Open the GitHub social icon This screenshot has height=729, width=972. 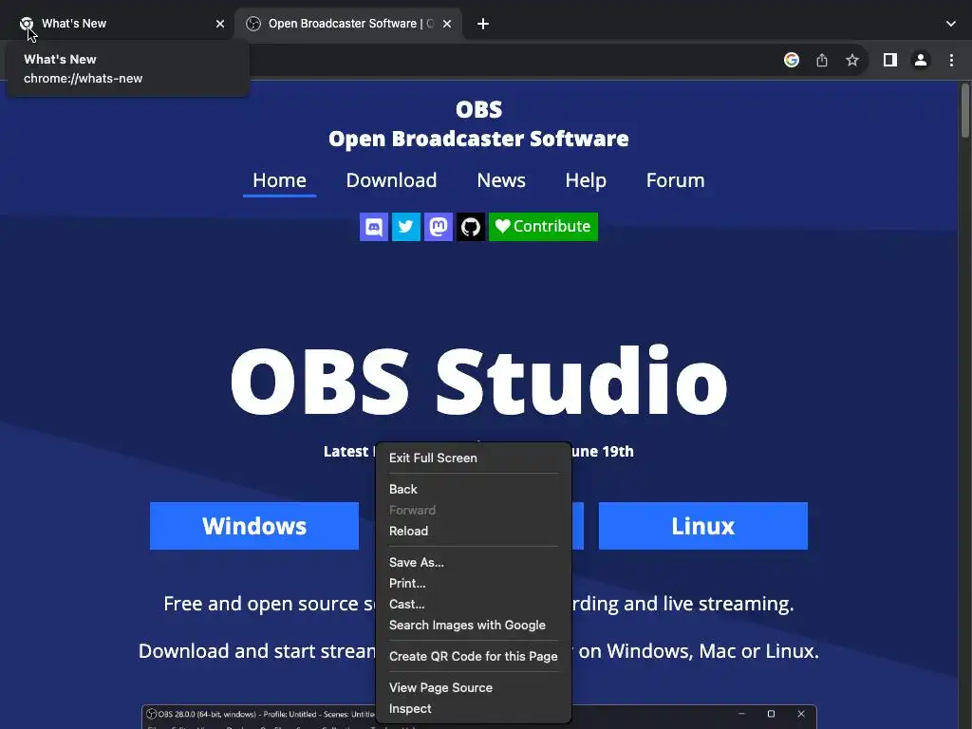click(x=471, y=227)
